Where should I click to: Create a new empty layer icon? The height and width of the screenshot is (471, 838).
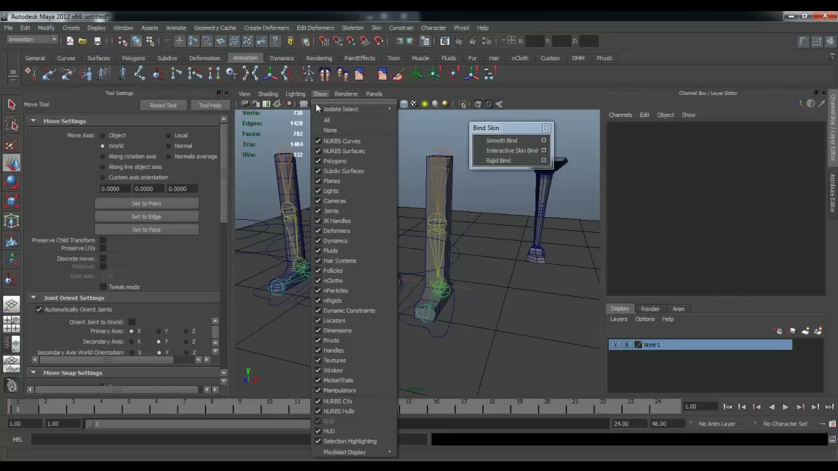pos(806,331)
